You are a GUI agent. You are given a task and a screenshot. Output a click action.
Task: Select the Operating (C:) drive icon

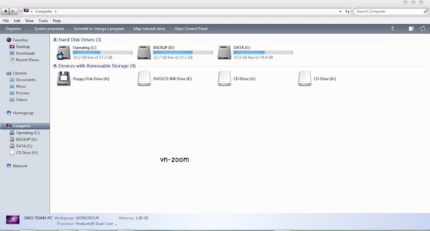[x=64, y=52]
